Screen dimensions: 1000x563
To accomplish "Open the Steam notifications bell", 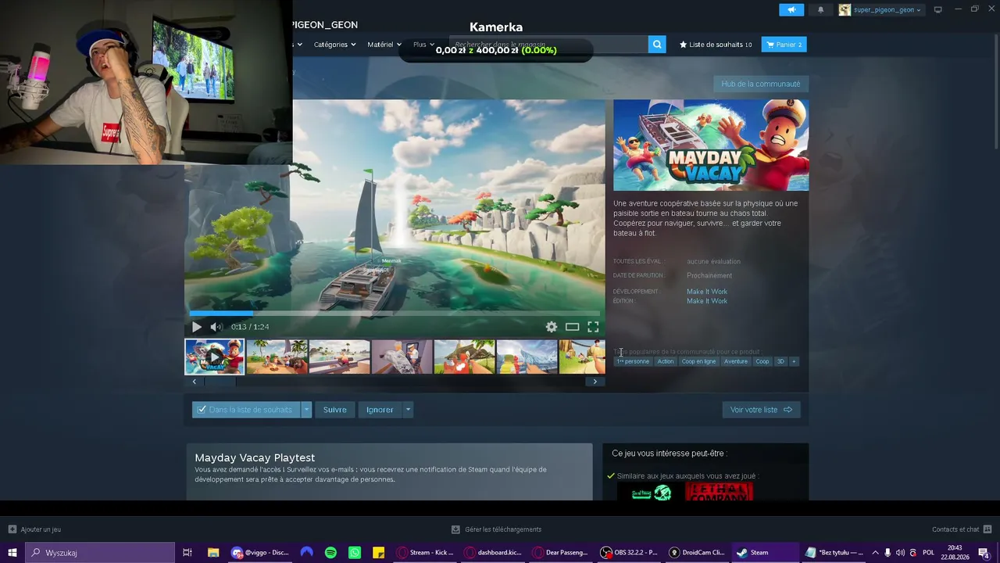I will 820,10.
